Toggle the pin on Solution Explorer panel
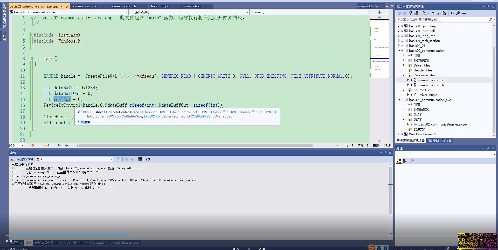 point(488,6)
